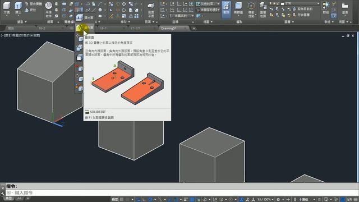Expand the Modeling (建型) panel
This screenshot has width=359, height=202.
point(22,22)
